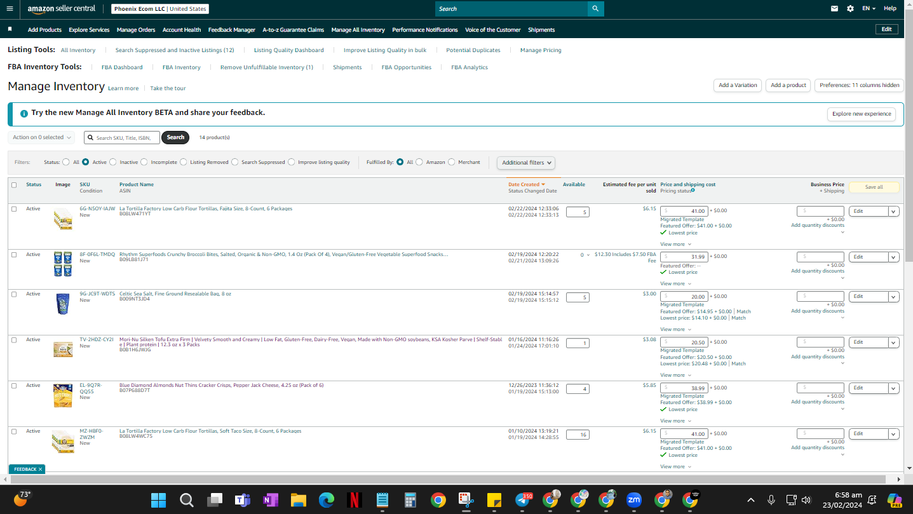Select the Inactive status filter
Viewport: 913px width, 514px height.
tap(113, 162)
